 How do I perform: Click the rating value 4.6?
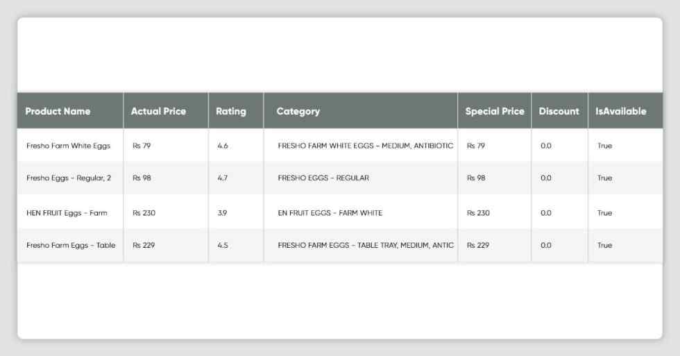tap(223, 146)
